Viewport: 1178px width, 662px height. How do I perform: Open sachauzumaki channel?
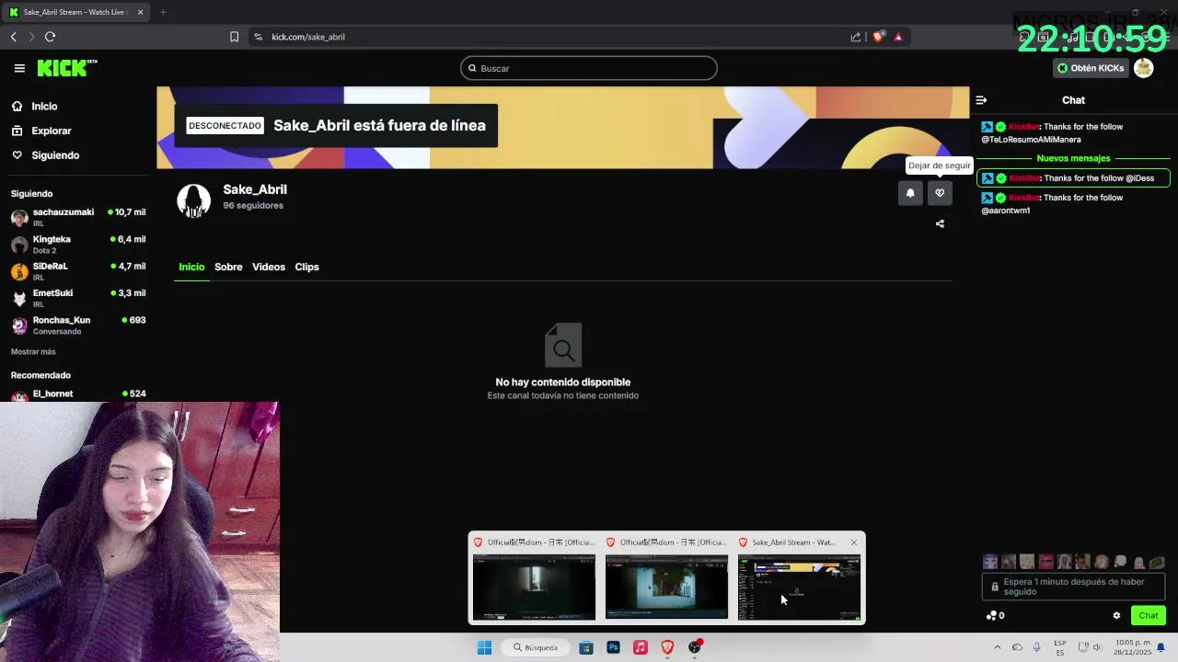click(x=78, y=217)
